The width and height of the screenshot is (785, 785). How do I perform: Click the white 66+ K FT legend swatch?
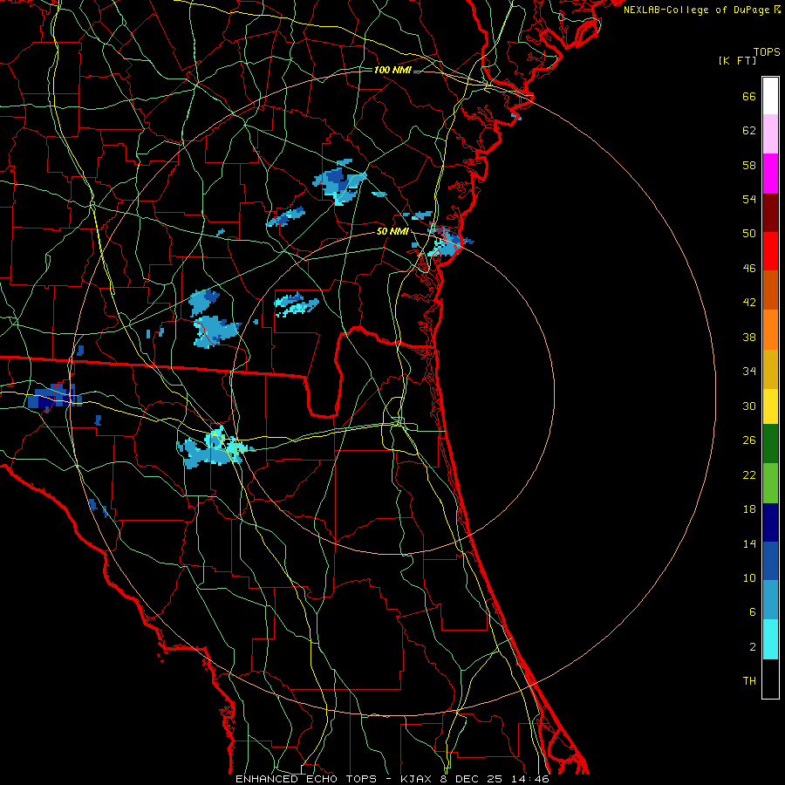pos(770,96)
